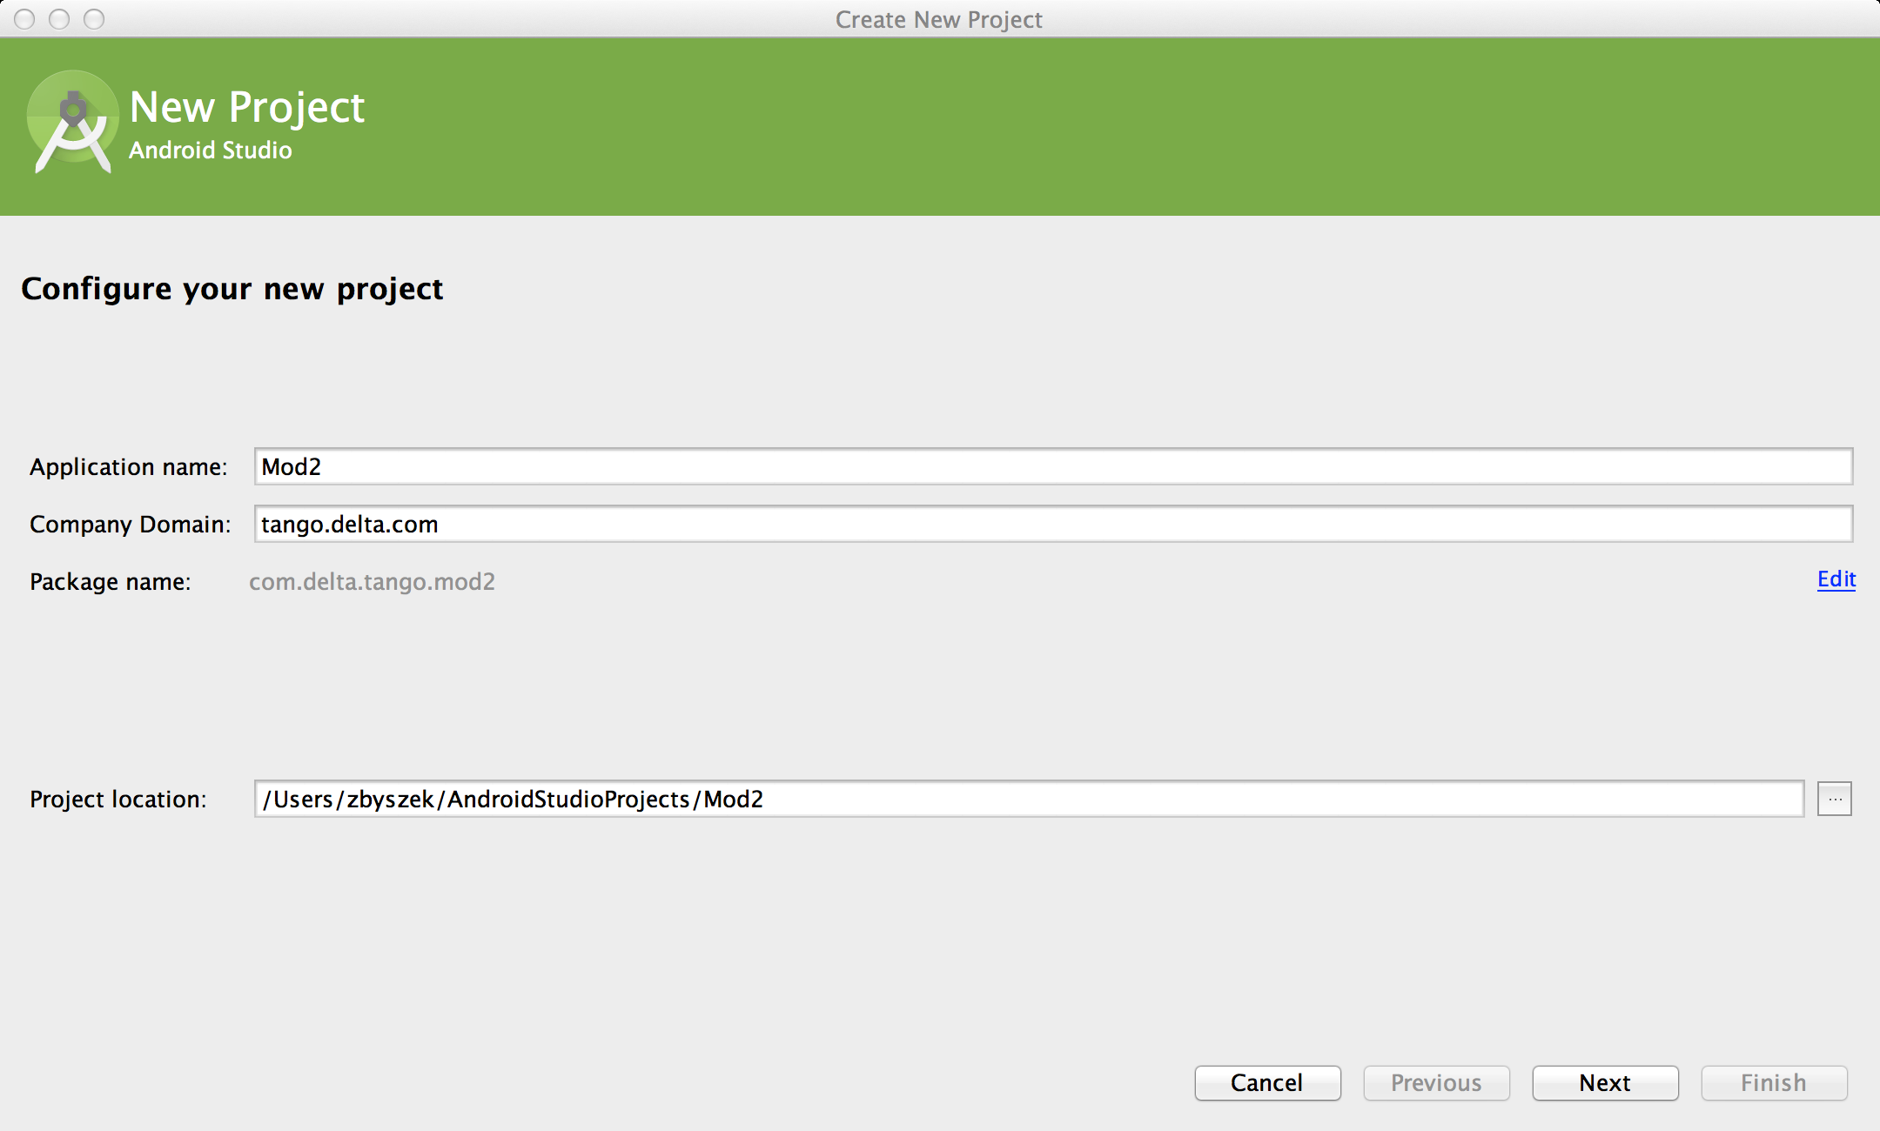Click the disabled Previous button
1880x1131 pixels.
[x=1436, y=1082]
